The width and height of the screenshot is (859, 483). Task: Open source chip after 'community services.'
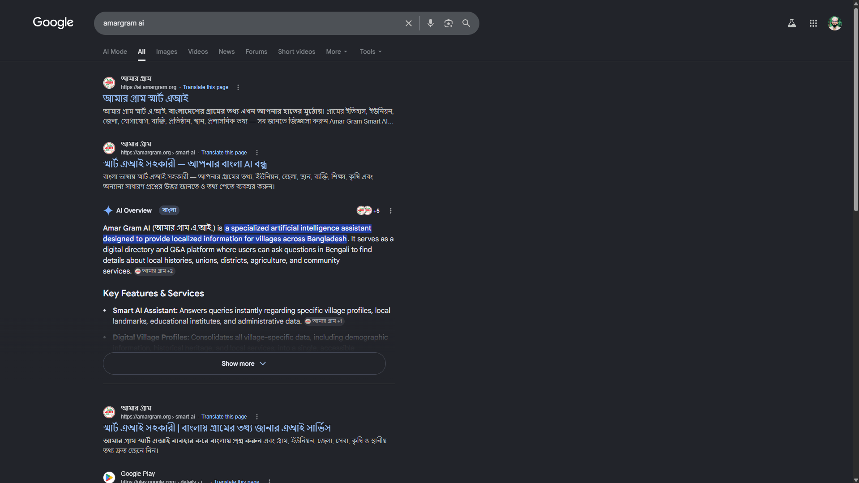pos(155,271)
